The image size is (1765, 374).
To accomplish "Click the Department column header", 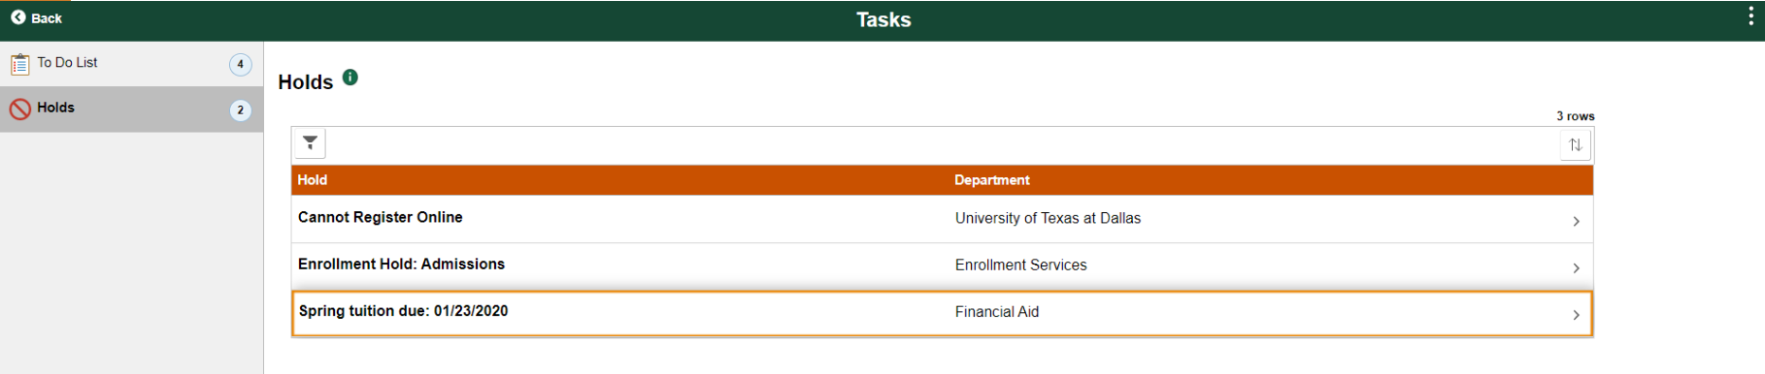I will pos(992,180).
